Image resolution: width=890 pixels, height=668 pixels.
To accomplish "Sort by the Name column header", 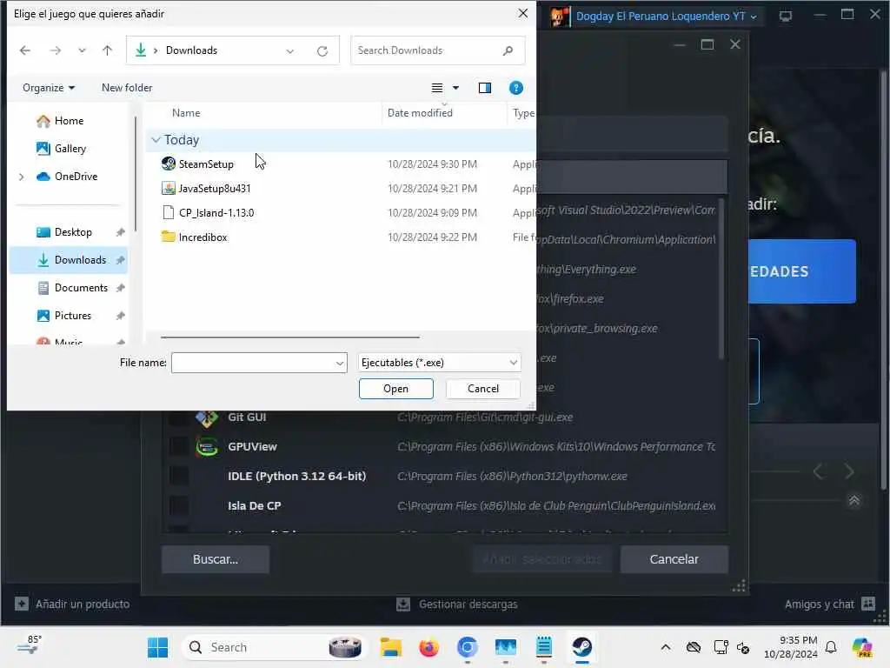I will click(x=186, y=113).
